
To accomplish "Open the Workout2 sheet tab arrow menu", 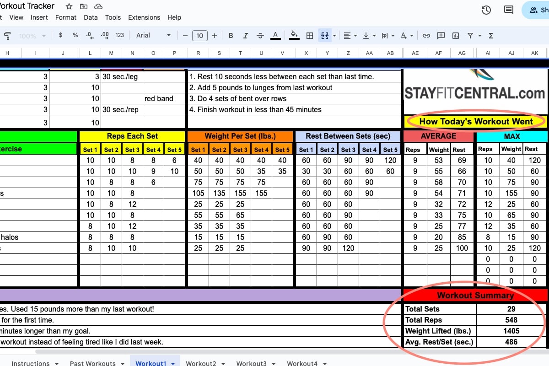I will [224, 364].
